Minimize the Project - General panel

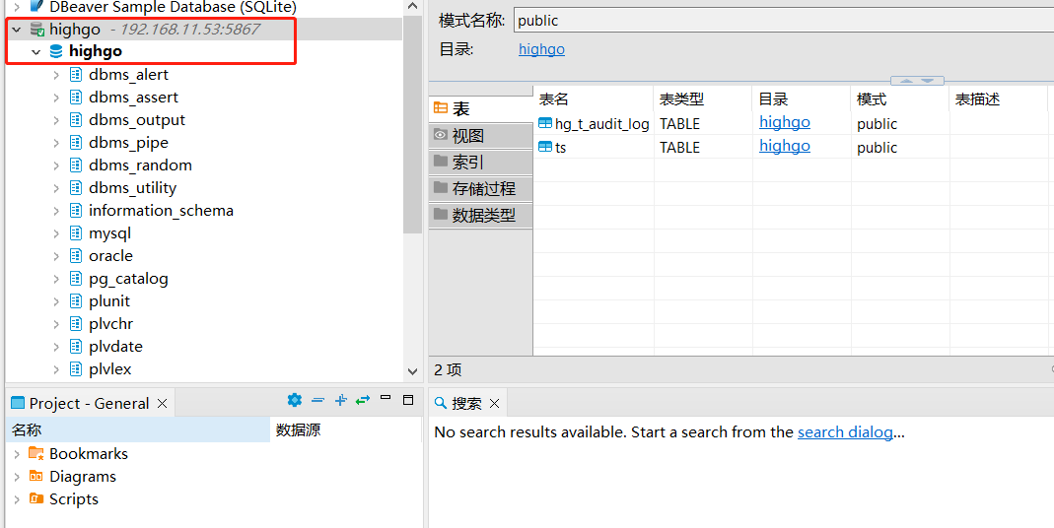(386, 398)
